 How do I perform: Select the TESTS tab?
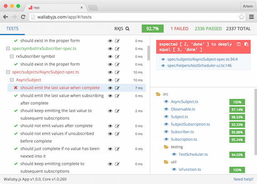point(12,29)
